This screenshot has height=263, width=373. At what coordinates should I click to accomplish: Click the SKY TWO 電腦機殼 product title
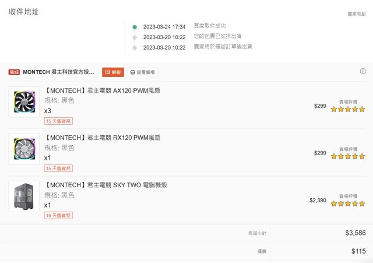point(110,185)
